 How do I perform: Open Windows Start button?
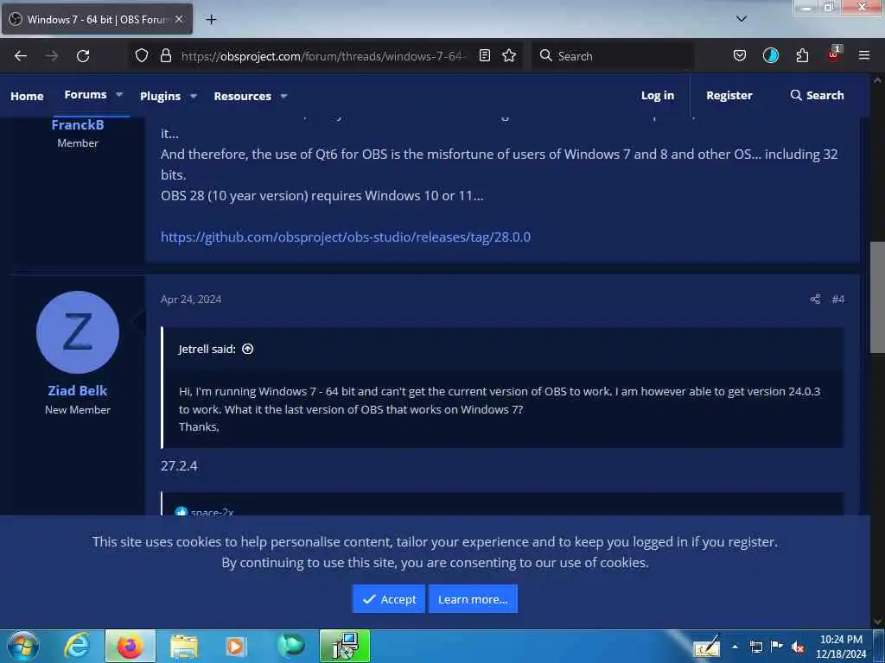click(x=23, y=646)
